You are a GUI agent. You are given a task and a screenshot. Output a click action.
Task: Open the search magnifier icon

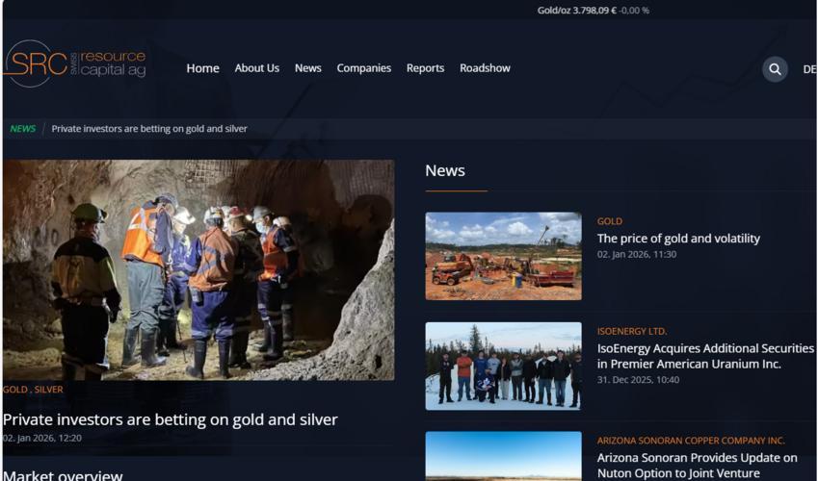[775, 69]
